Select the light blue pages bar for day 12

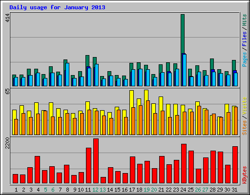pos(97,75)
